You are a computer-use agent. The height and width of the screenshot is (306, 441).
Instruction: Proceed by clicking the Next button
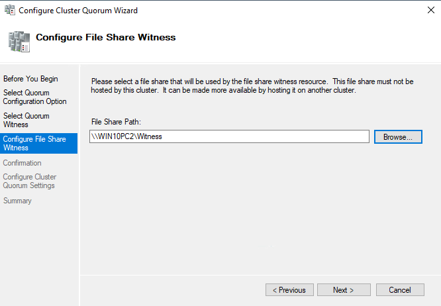click(343, 290)
